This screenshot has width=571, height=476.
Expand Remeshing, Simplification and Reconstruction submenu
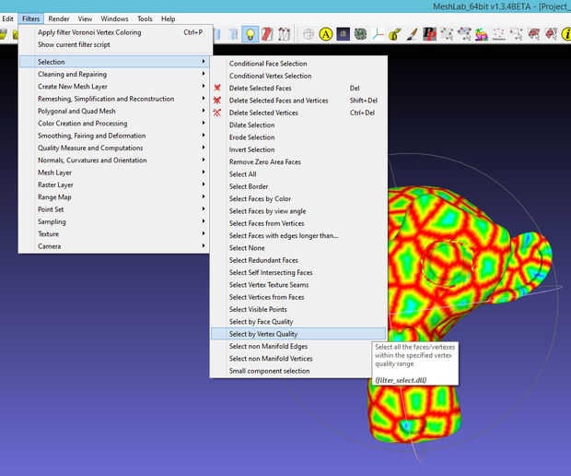(114, 99)
